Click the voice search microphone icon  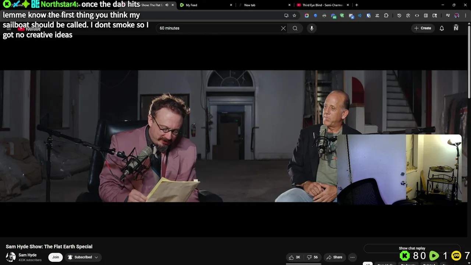click(312, 28)
